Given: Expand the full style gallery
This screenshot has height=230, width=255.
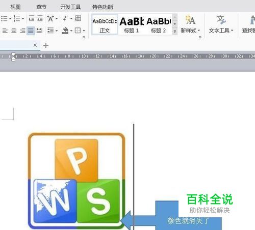Looking at the screenshot, I should click(174, 32).
